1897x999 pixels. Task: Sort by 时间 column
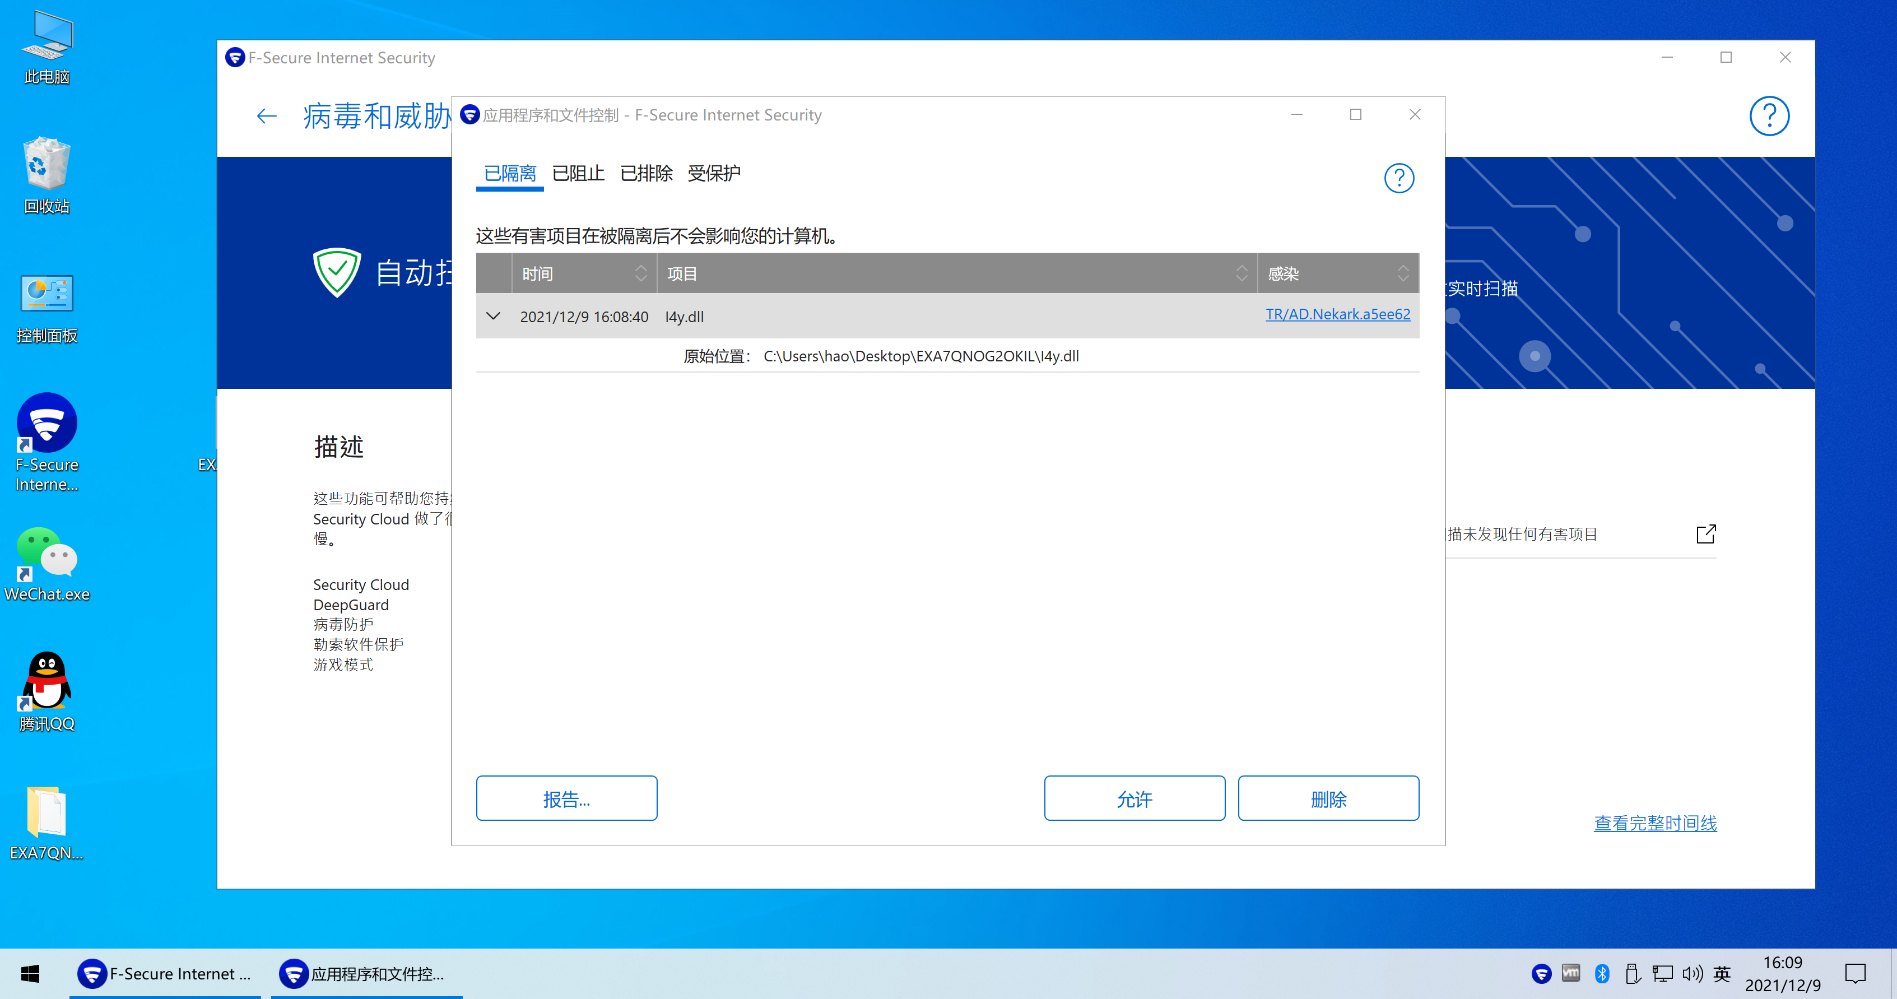point(584,273)
